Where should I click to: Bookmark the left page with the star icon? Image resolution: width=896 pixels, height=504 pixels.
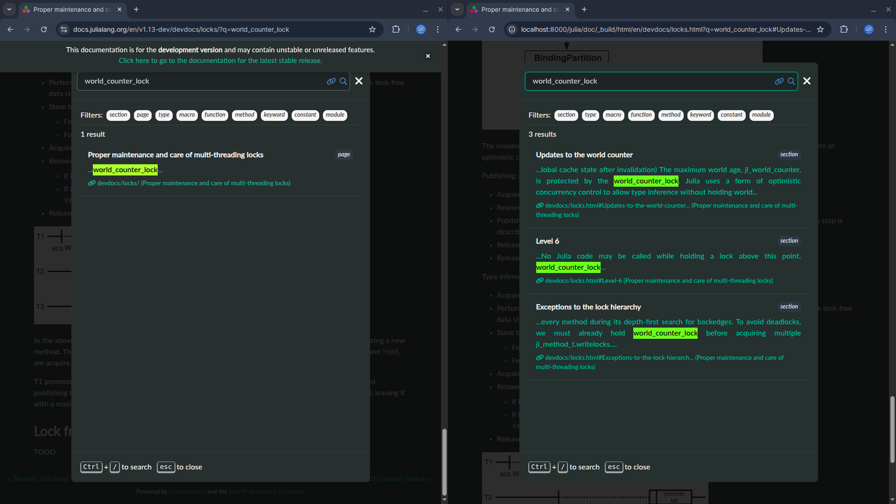pyautogui.click(x=372, y=29)
